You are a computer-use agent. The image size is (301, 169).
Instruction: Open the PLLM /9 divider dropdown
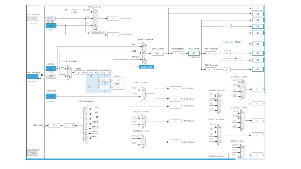(x=80, y=72)
